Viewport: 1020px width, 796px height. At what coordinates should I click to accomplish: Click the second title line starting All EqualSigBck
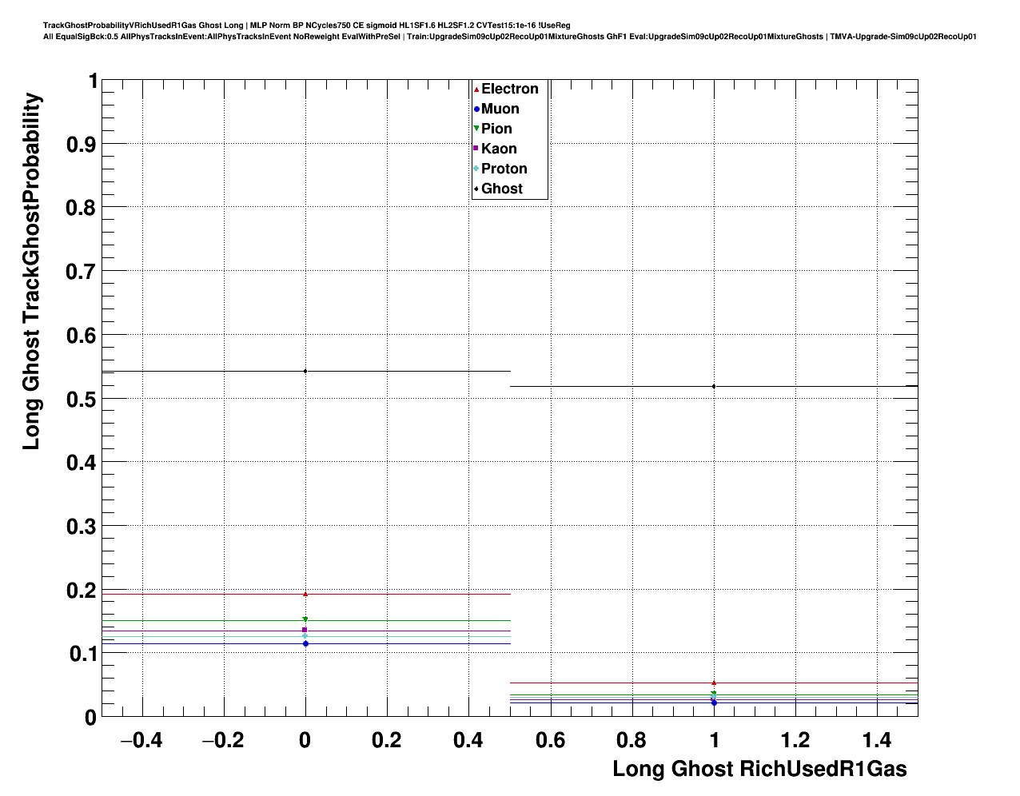(510, 37)
